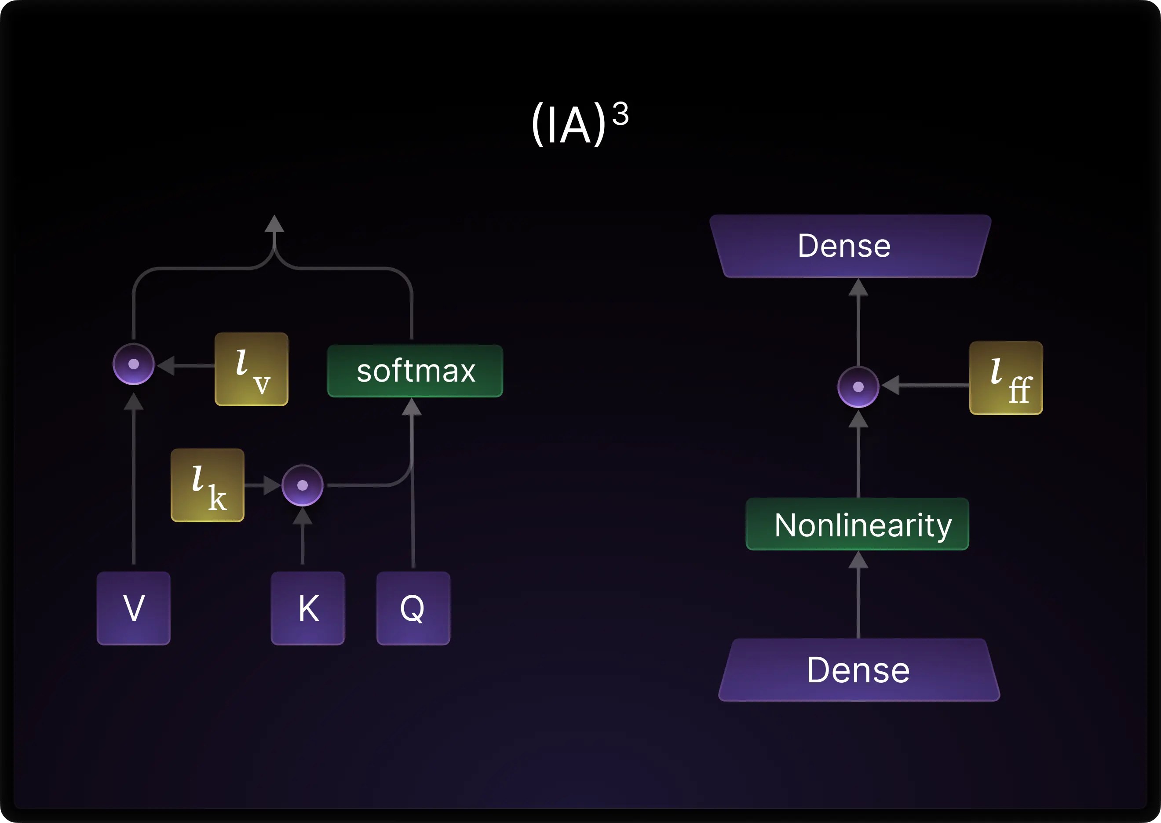
Task: Select the bottom Dense layer block
Action: tap(858, 670)
